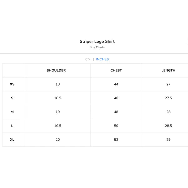Choose the XL size row label
The width and height of the screenshot is (188, 188).
coord(12,139)
